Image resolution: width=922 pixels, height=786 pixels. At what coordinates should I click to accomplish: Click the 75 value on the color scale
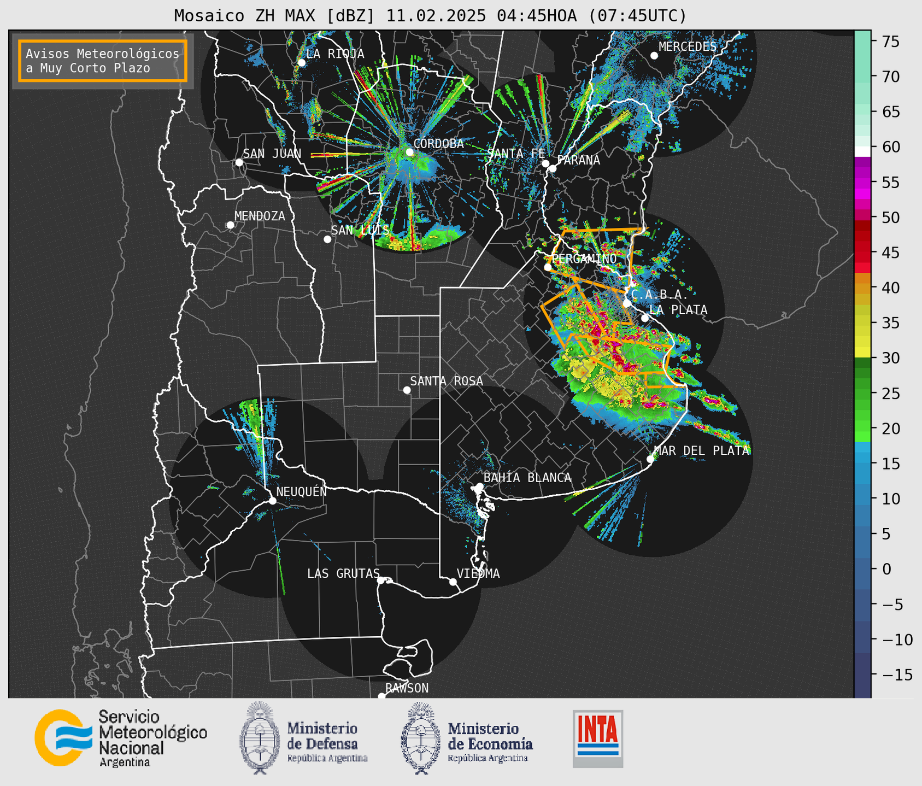point(890,42)
